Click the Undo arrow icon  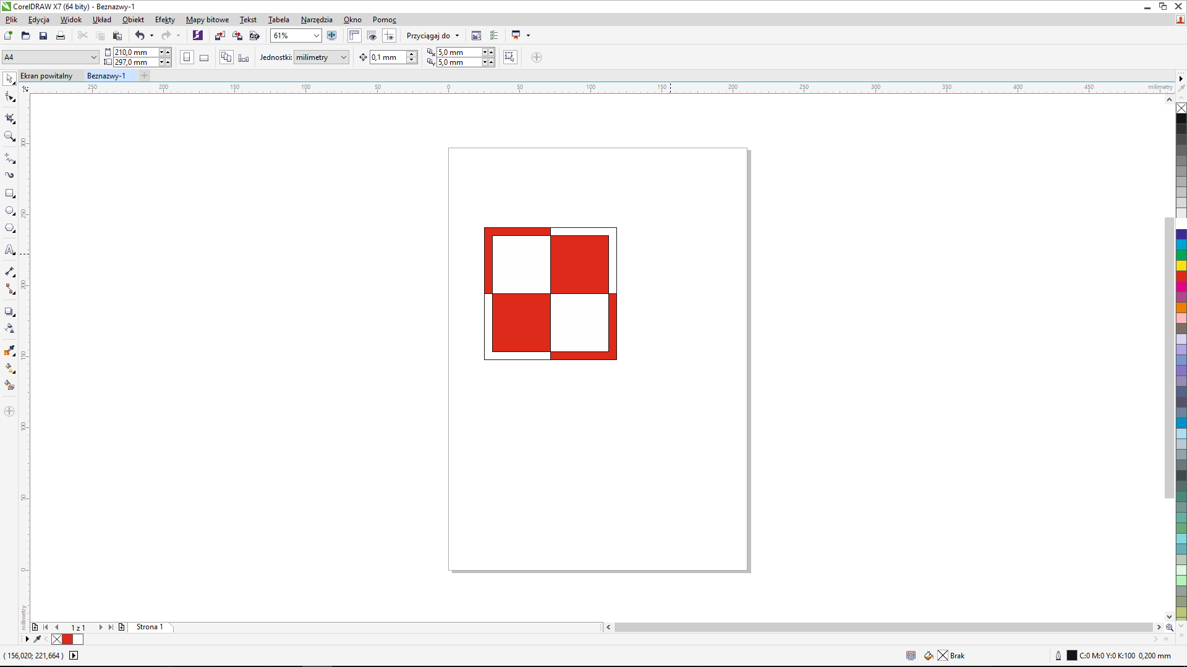click(140, 36)
